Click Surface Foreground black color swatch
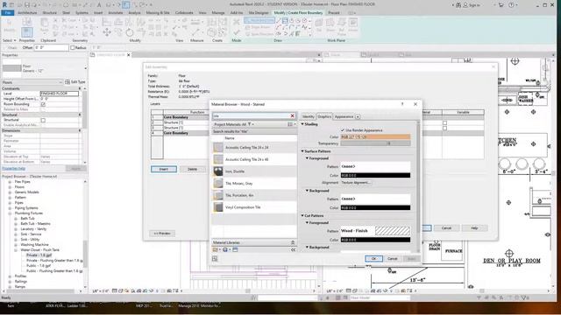The image size is (561, 315). [x=375, y=175]
